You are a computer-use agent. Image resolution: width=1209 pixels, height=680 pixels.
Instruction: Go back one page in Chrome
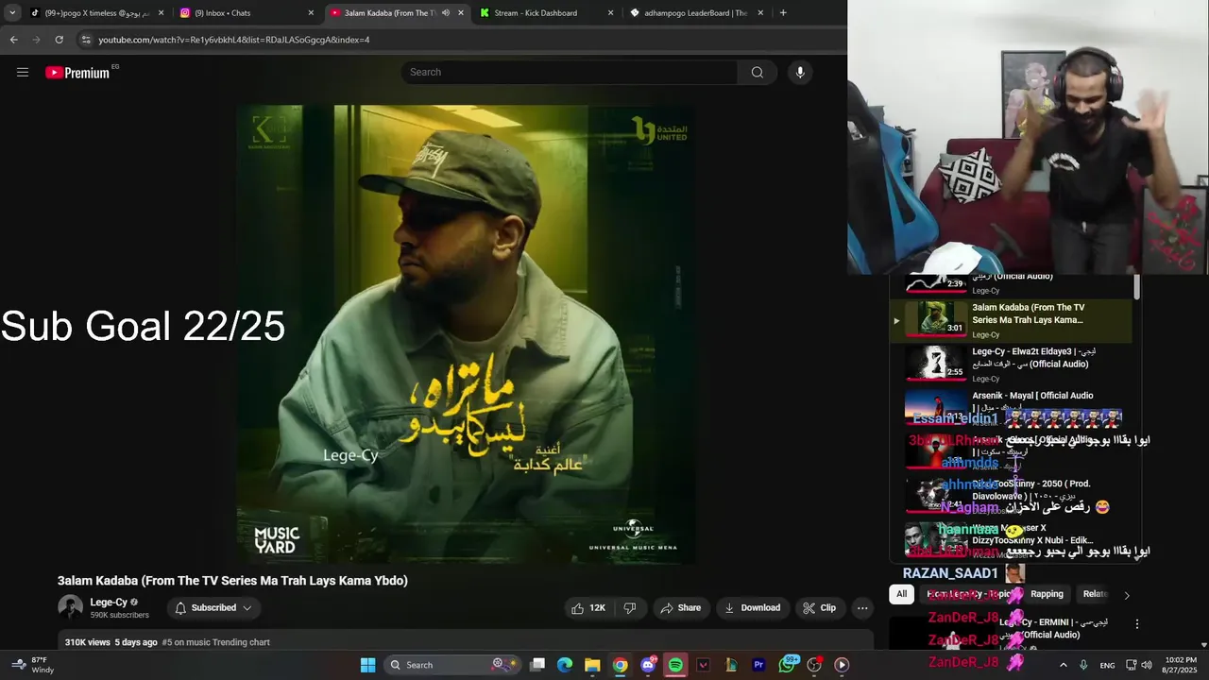(13, 40)
